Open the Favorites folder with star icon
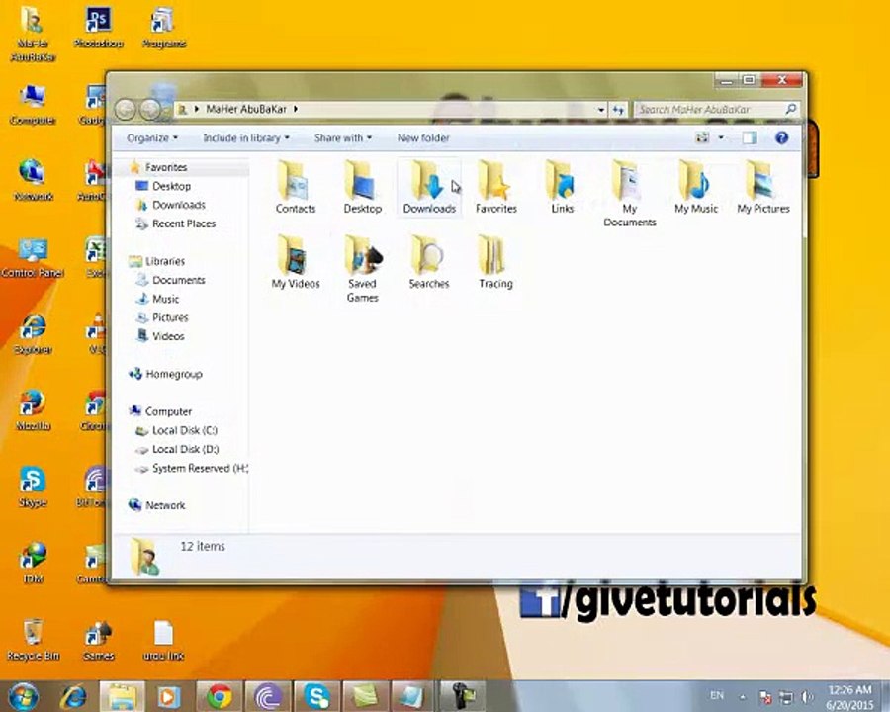890x712 pixels. click(496, 187)
